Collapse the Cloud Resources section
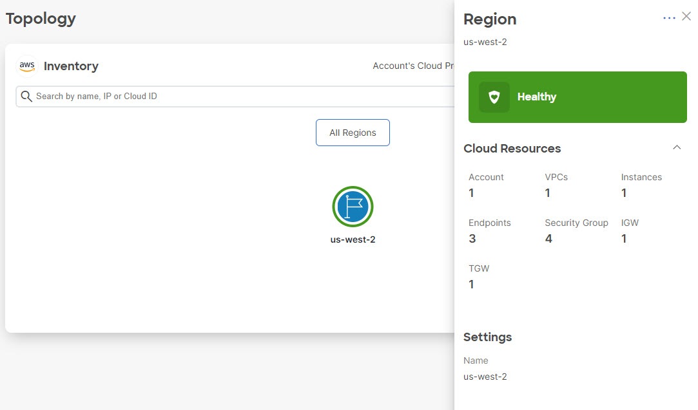The width and height of the screenshot is (698, 410). point(677,147)
